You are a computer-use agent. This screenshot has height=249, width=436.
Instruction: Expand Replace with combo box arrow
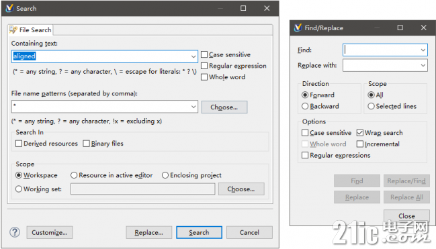(x=423, y=65)
